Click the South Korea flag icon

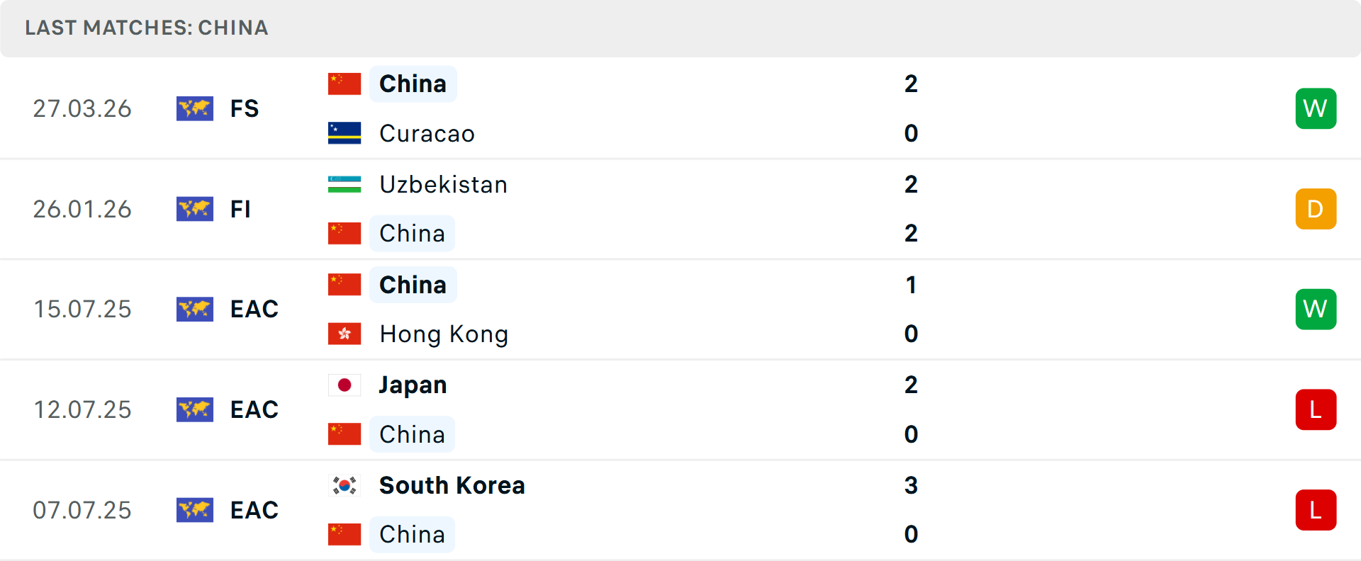[x=345, y=485]
